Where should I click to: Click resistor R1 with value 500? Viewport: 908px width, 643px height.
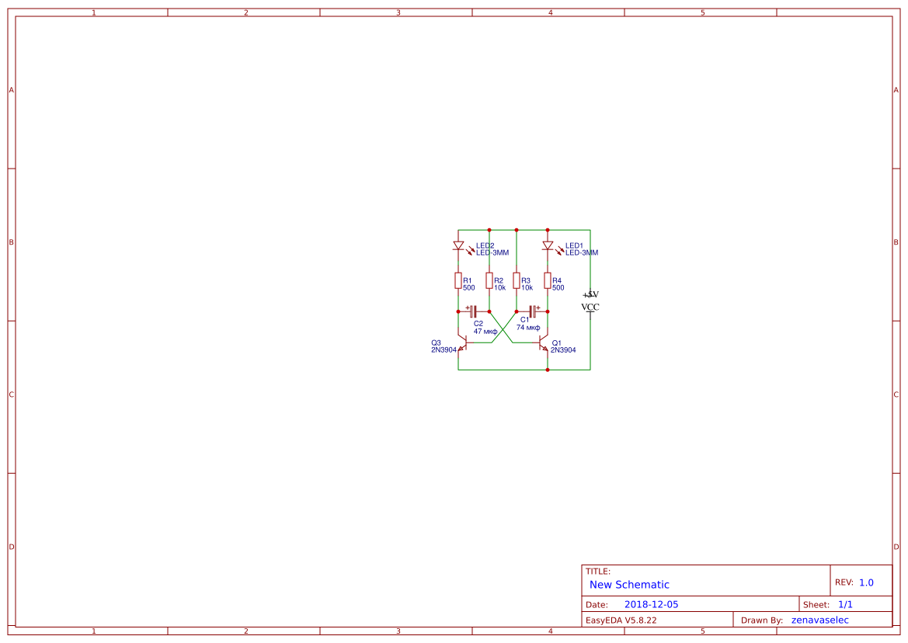point(458,280)
